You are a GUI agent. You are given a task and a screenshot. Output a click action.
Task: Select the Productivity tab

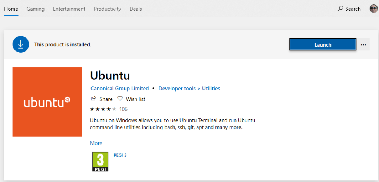tap(107, 9)
